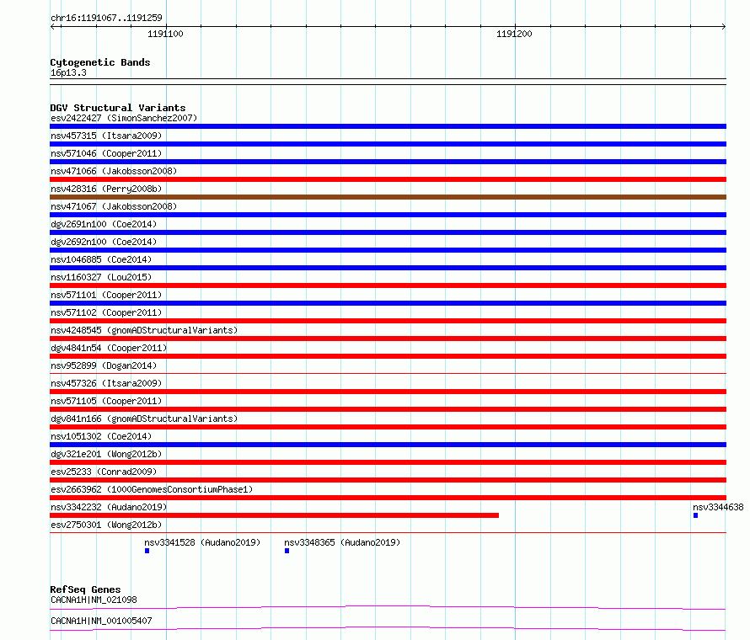Open the nsv571046 (Cooper2011) variant label
This screenshot has width=750, height=640.
pyautogui.click(x=106, y=153)
